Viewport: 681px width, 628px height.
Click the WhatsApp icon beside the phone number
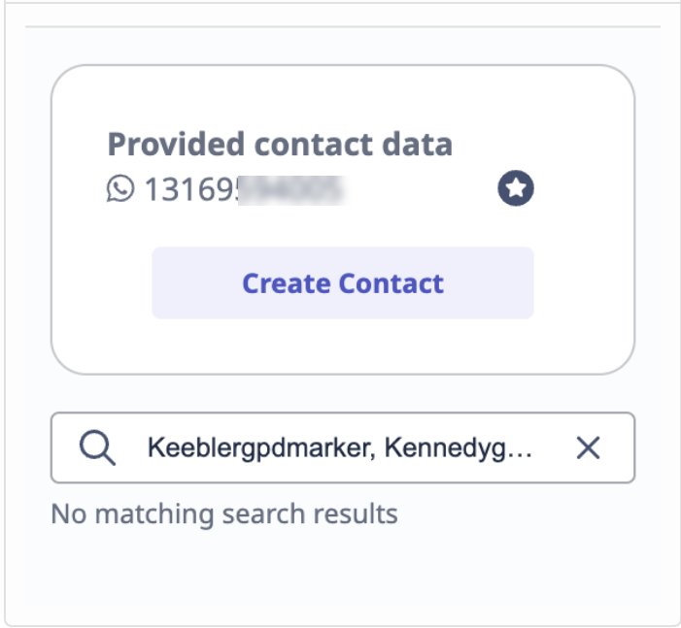coord(120,189)
